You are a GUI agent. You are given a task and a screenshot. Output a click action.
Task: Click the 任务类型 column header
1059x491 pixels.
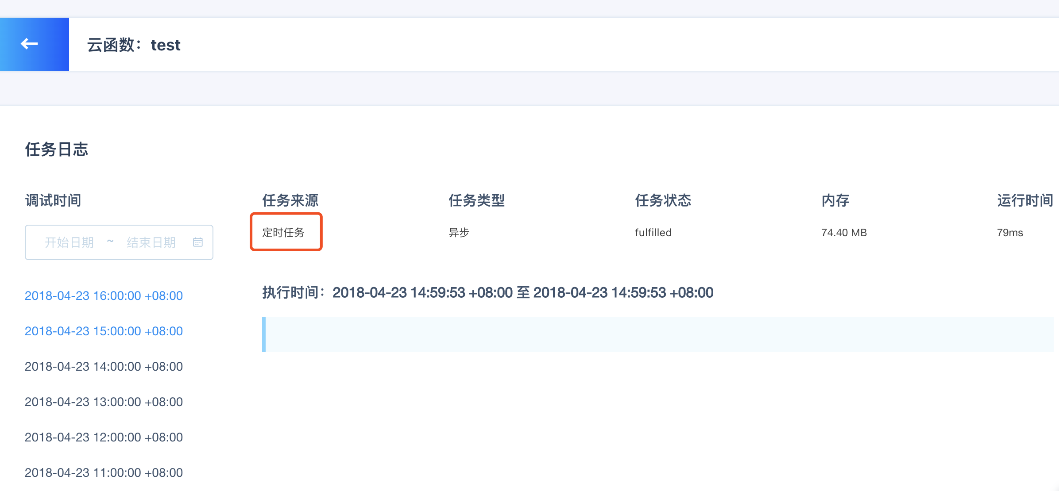click(x=477, y=200)
